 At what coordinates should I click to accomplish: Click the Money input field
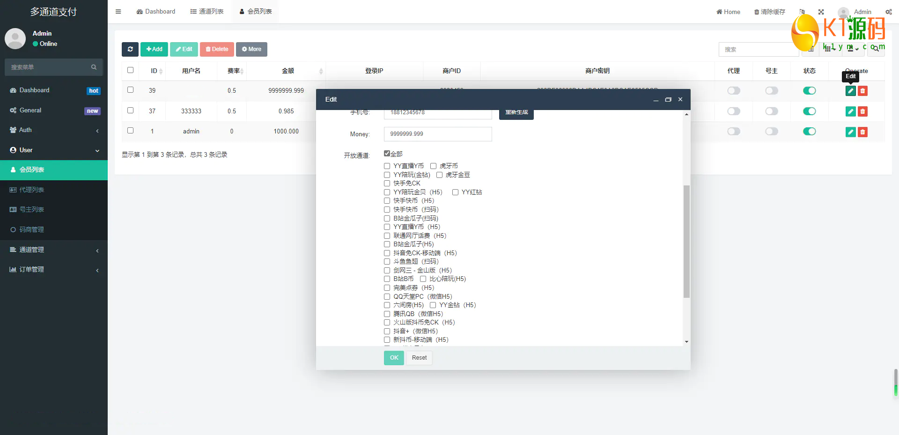pos(438,134)
